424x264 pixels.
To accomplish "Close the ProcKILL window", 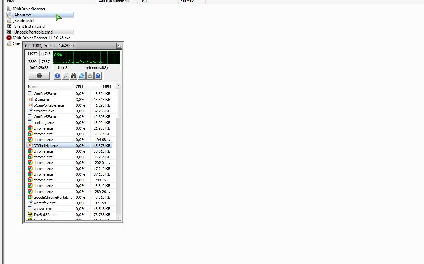I will 119,46.
